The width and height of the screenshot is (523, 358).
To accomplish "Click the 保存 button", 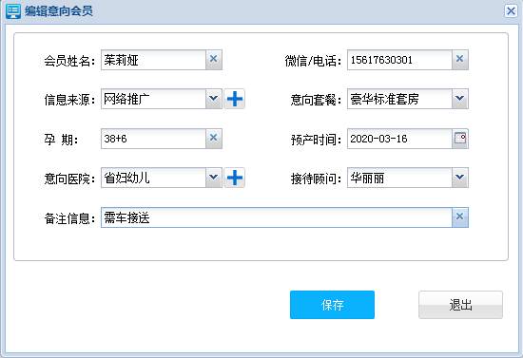I will click(x=332, y=305).
